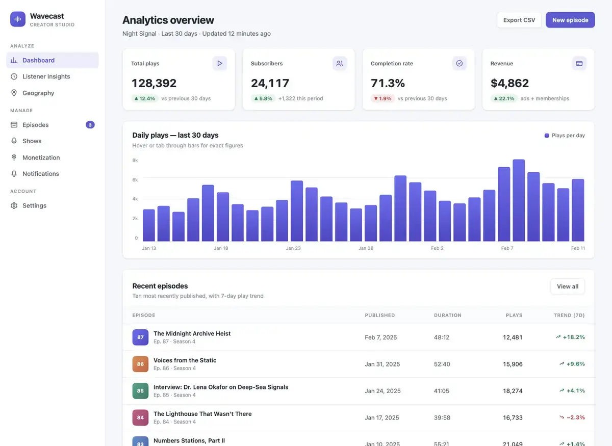
Task: Click the Notifications bell icon
Action: 14,174
